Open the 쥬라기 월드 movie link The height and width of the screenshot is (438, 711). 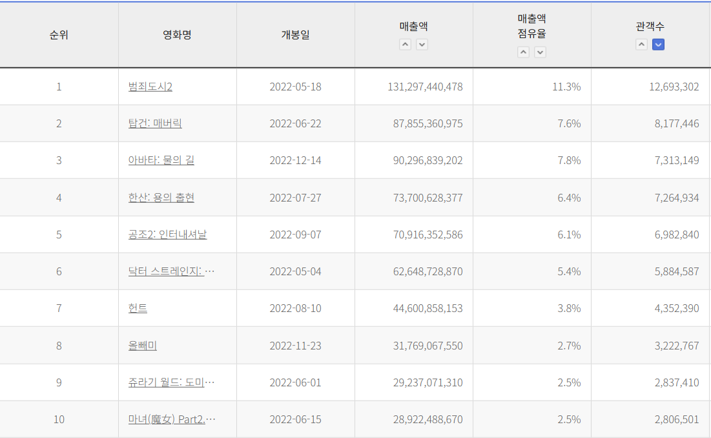tap(171, 382)
